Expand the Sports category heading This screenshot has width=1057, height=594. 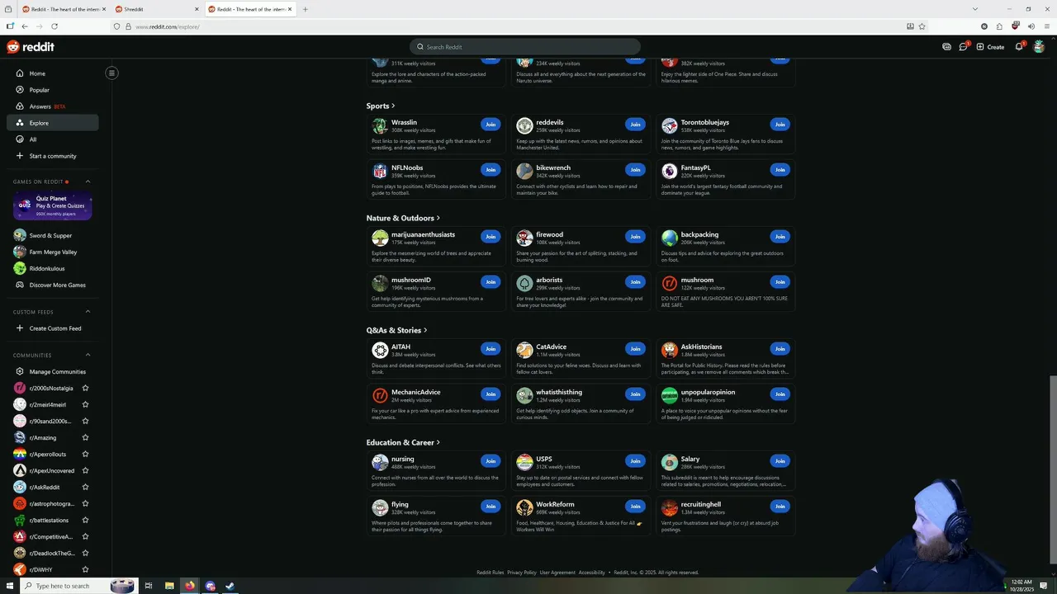[x=381, y=106]
